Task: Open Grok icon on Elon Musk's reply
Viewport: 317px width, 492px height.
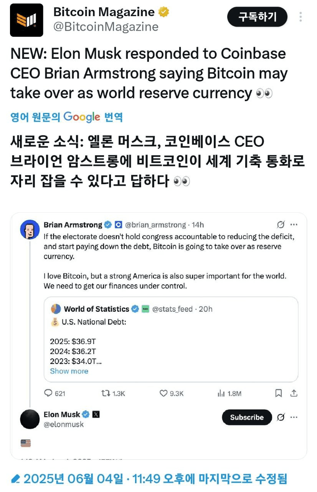Action: tap(281, 417)
